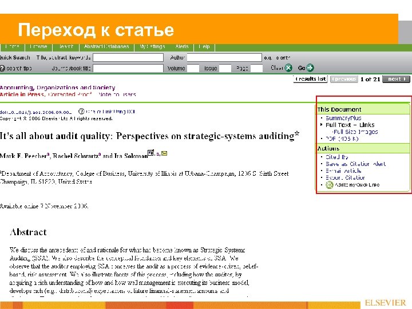Click the Clear X icon
This screenshot has width=412, height=309.
(x=288, y=68)
